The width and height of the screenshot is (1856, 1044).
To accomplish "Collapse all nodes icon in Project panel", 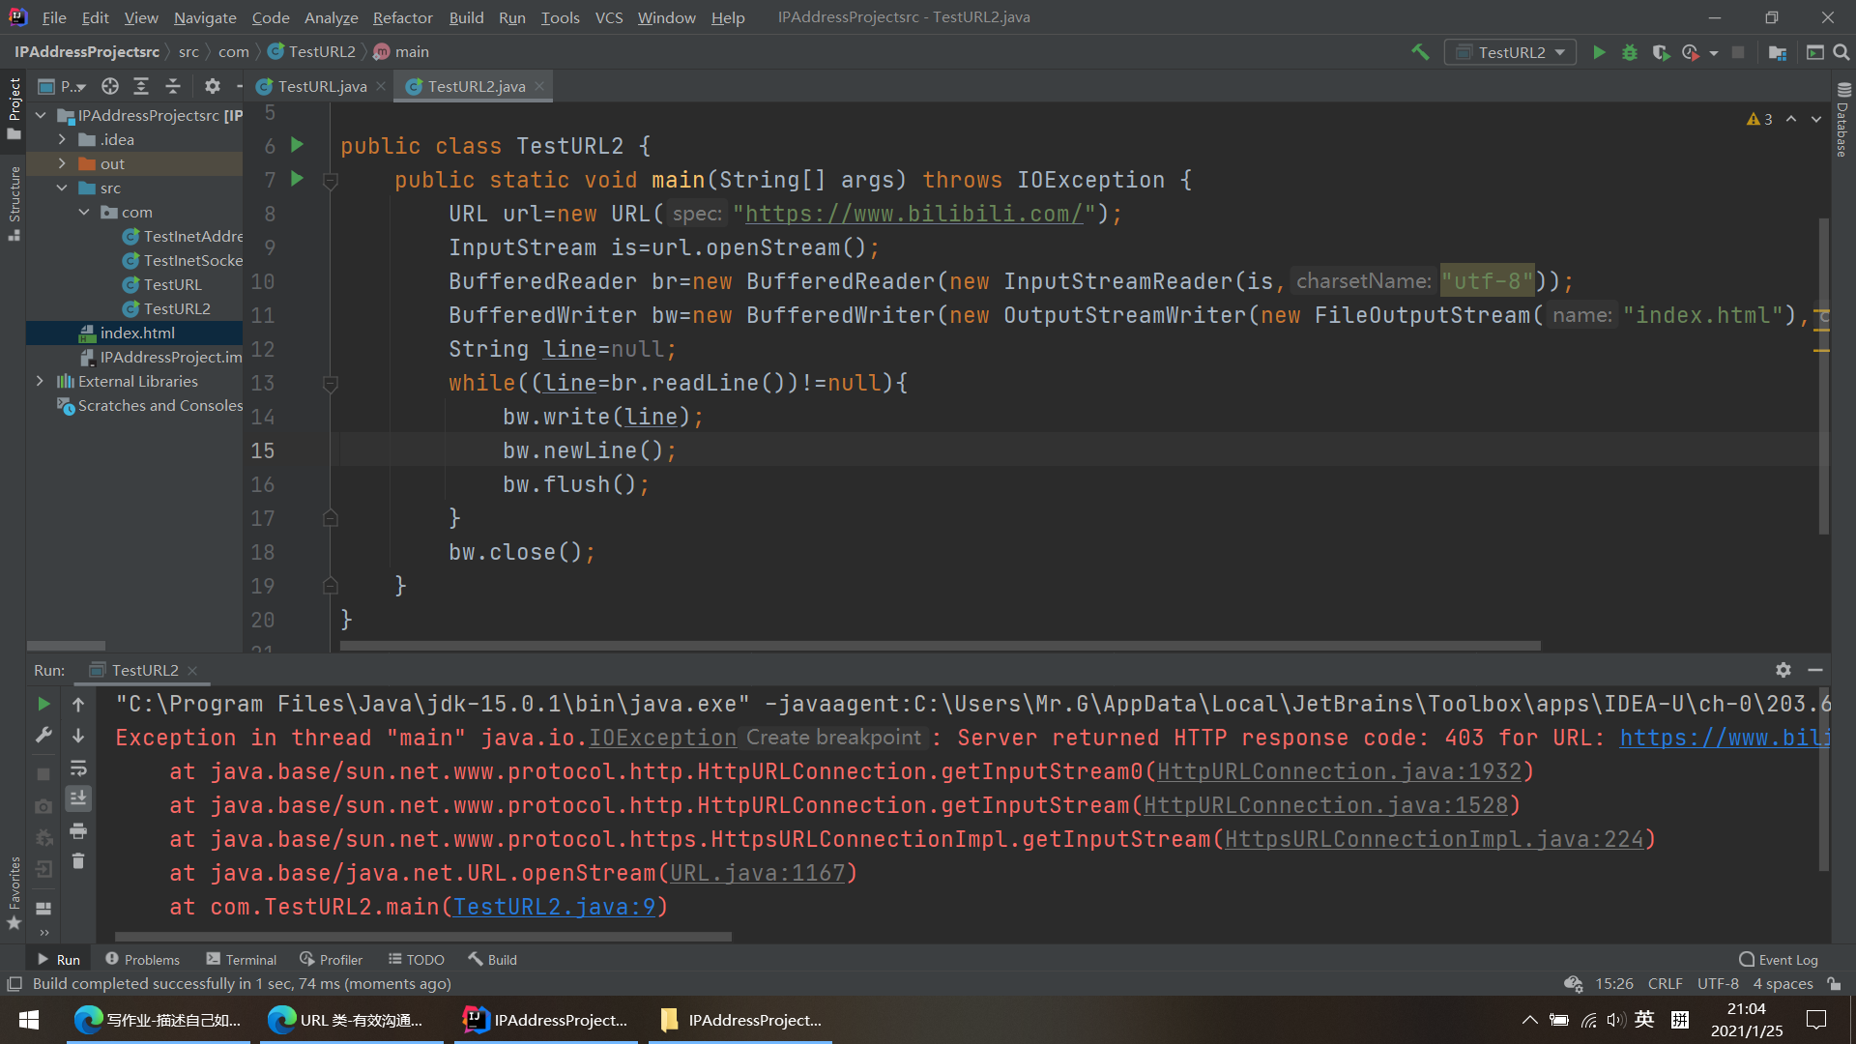I will coord(173,86).
